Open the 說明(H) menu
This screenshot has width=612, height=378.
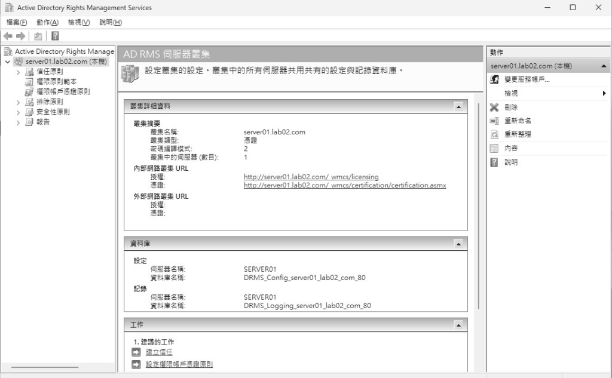pos(111,22)
